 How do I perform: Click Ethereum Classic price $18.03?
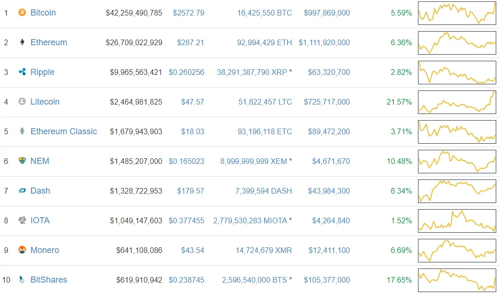(193, 131)
